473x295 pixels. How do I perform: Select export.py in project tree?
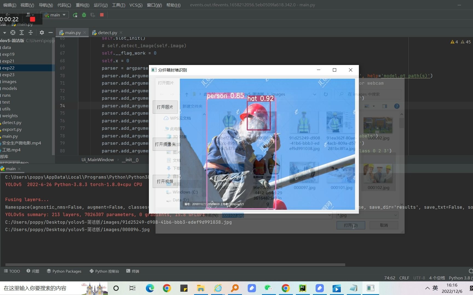coord(12,129)
